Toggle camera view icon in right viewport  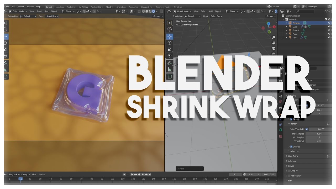pyautogui.click(x=274, y=48)
